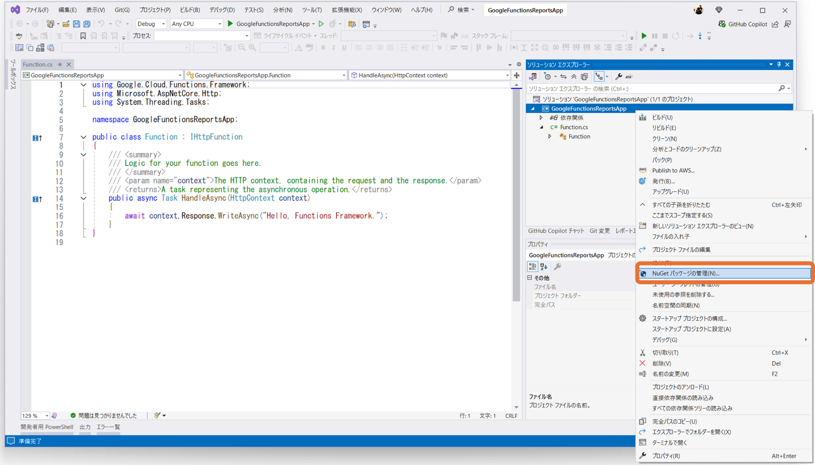
Task: Toggle Preview Selected Items in Solution Explorer
Action: click(x=629, y=76)
